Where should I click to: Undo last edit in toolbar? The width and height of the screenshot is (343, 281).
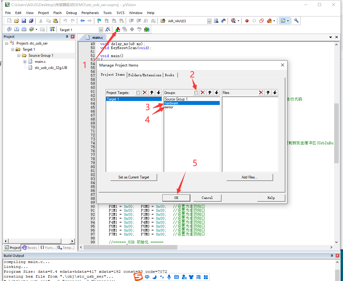pyautogui.click(x=65, y=21)
